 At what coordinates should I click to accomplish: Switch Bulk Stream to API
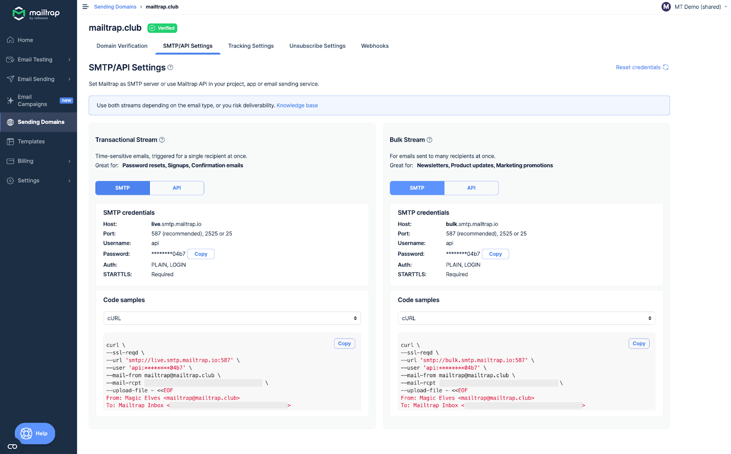coord(471,188)
